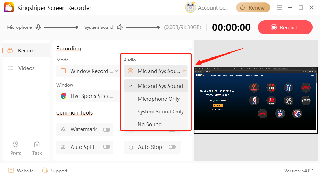Viewport: 320px width, 178px height.
Task: Select Mic and Sys Sound option
Action: click(156, 86)
